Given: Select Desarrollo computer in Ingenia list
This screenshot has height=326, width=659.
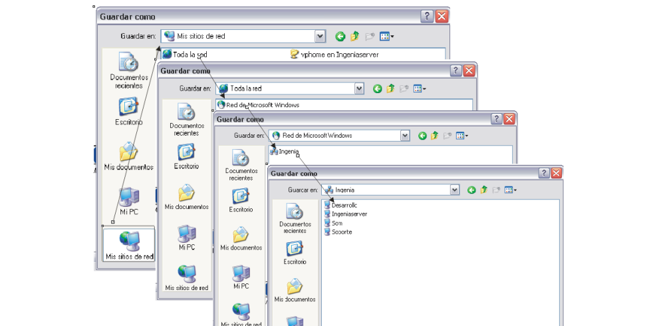Looking at the screenshot, I should (x=340, y=205).
